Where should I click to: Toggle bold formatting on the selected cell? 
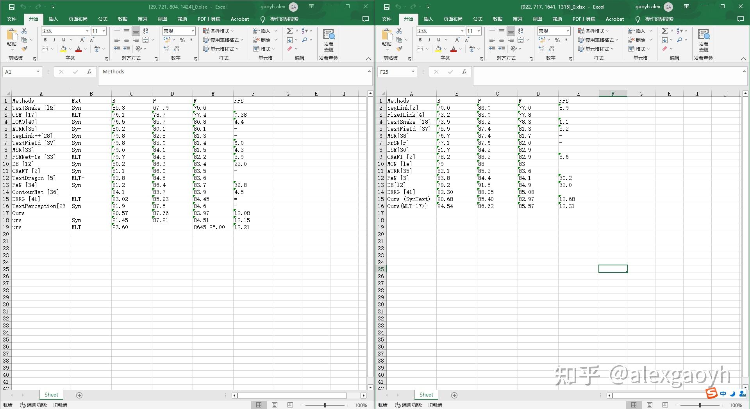coord(45,39)
